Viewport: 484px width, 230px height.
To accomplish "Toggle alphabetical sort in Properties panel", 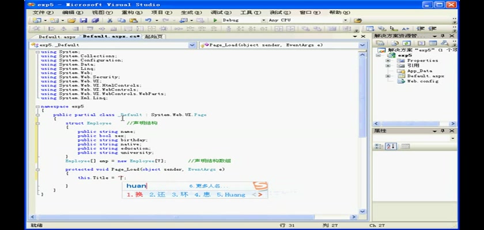I will coord(391,147).
